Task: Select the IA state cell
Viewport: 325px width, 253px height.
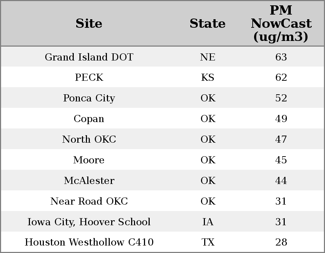Action: coord(207,222)
